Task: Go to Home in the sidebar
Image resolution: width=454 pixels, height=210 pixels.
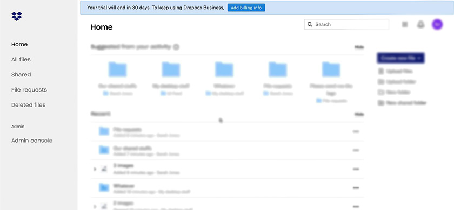Action: [19, 44]
